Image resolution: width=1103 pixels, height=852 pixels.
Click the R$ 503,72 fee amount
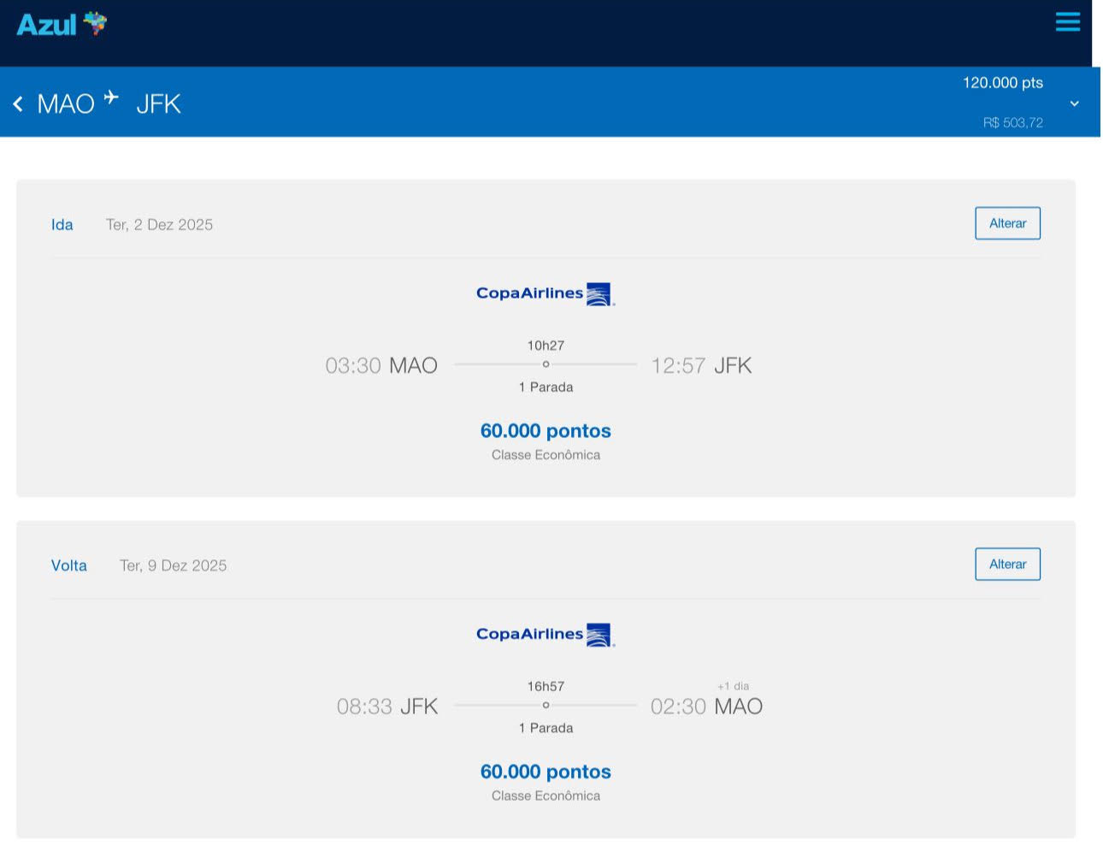pyautogui.click(x=1012, y=123)
